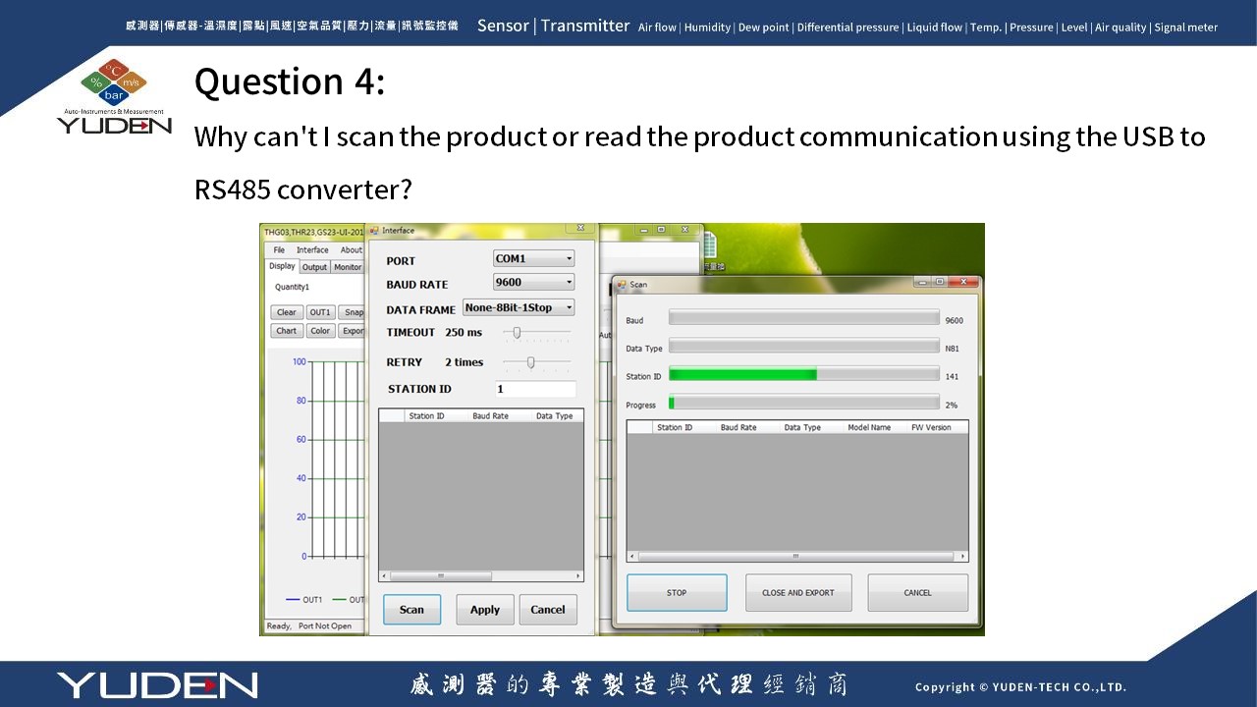Screen dimensions: 1257x707
Task: Click FW Version column header in Scan table
Action: 931,427
